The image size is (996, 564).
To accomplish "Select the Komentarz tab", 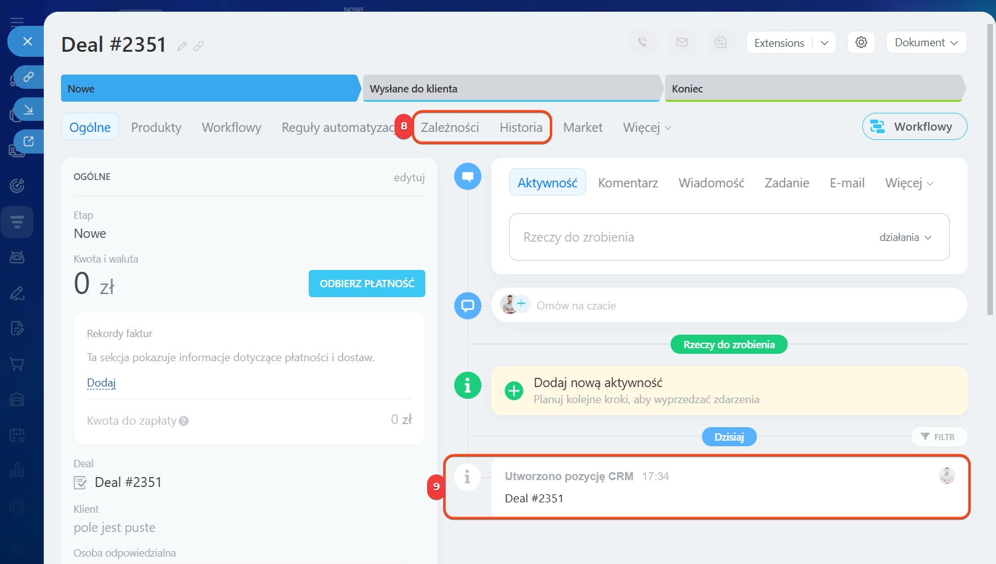I will pos(627,183).
